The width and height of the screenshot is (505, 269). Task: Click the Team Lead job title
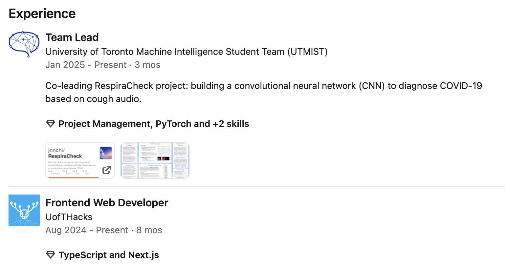(72, 37)
